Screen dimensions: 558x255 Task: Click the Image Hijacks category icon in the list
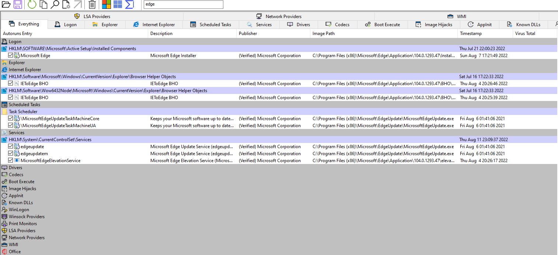tap(4, 189)
